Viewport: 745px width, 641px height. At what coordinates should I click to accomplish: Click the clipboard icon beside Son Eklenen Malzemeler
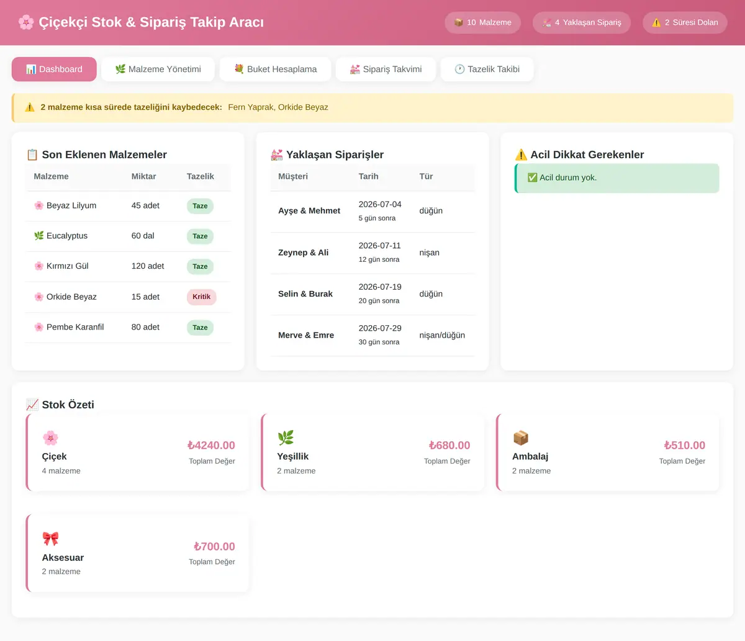tap(32, 155)
